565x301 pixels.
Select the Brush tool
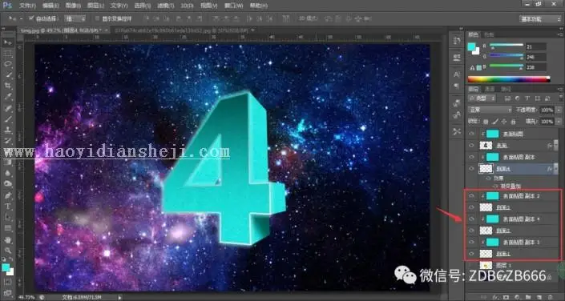tap(8, 118)
